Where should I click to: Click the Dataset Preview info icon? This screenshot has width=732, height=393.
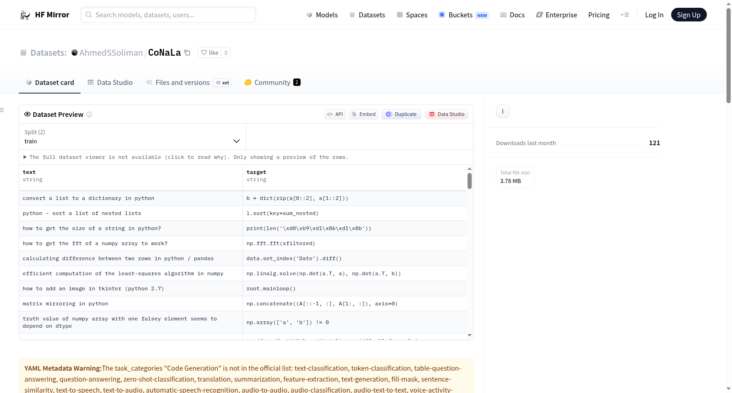pyautogui.click(x=89, y=115)
